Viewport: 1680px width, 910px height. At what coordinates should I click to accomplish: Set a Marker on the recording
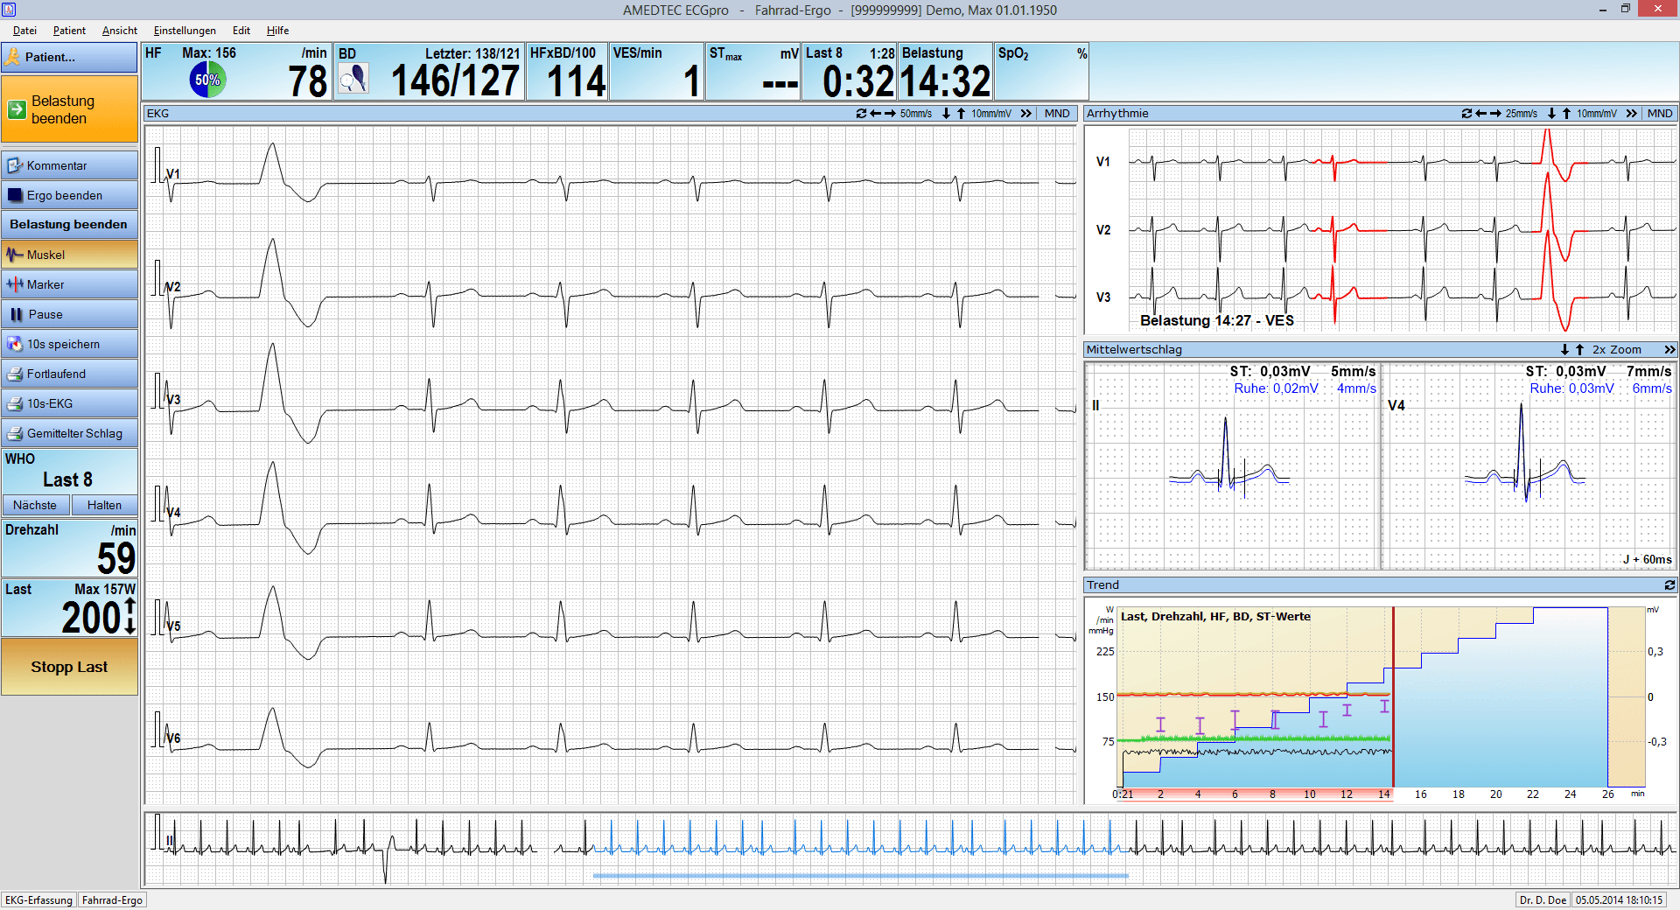[x=69, y=284]
